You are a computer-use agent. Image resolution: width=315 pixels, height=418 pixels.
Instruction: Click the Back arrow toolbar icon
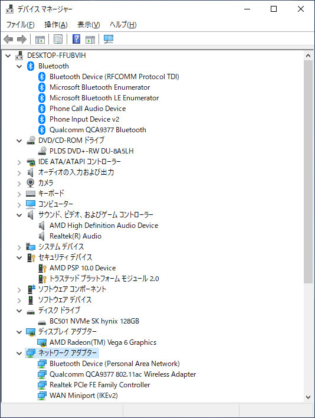click(x=8, y=39)
